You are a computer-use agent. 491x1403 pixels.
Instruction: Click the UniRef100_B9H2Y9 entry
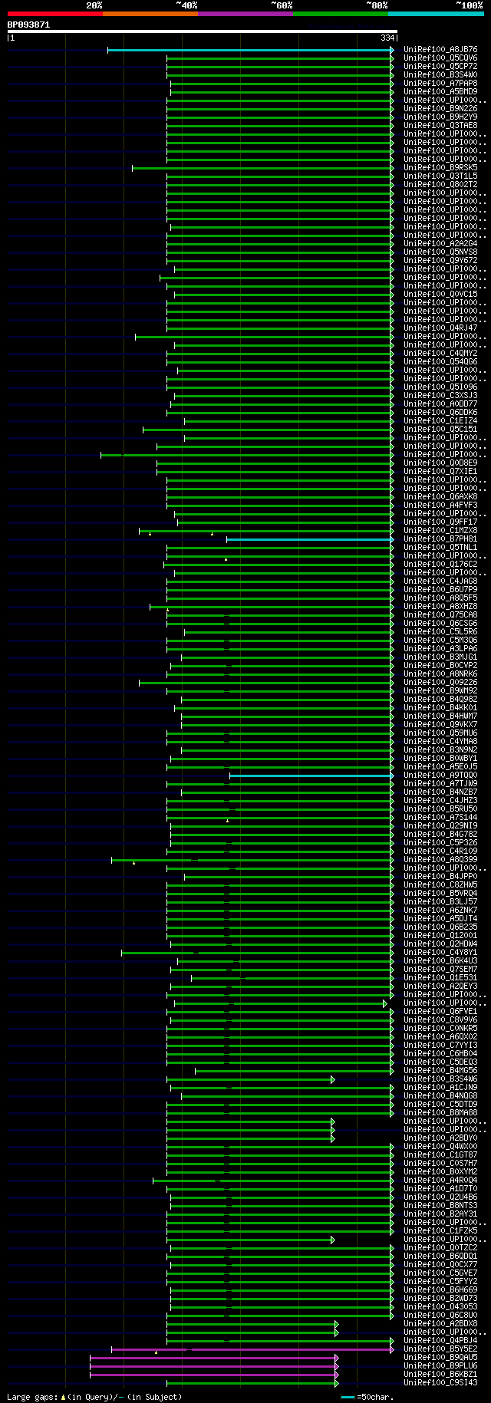[440, 117]
